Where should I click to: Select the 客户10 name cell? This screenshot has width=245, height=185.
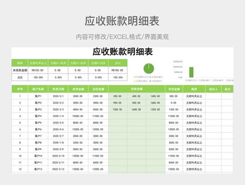38,156
